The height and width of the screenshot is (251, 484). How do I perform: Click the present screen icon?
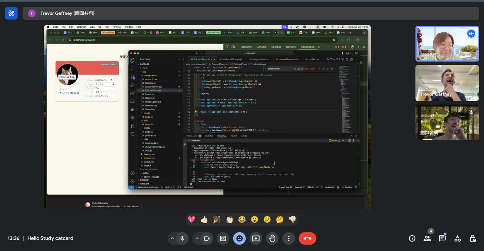(x=256, y=238)
